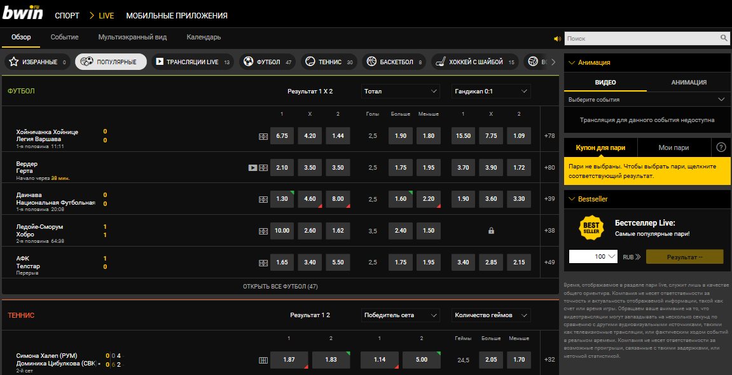Select over 3,5 odds 2.40
The height and width of the screenshot is (375, 732).
coord(401,231)
